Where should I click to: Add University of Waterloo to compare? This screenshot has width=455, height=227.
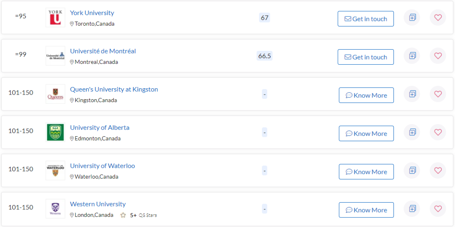pos(412,171)
